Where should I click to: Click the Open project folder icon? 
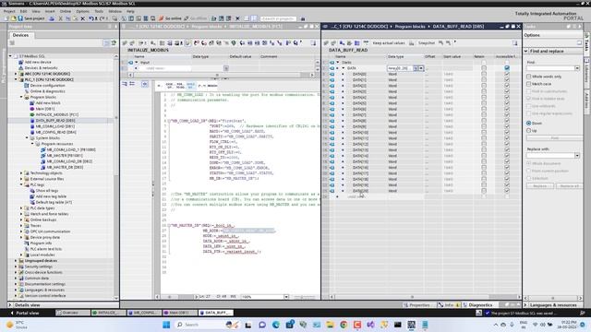pyautogui.click(x=14, y=18)
